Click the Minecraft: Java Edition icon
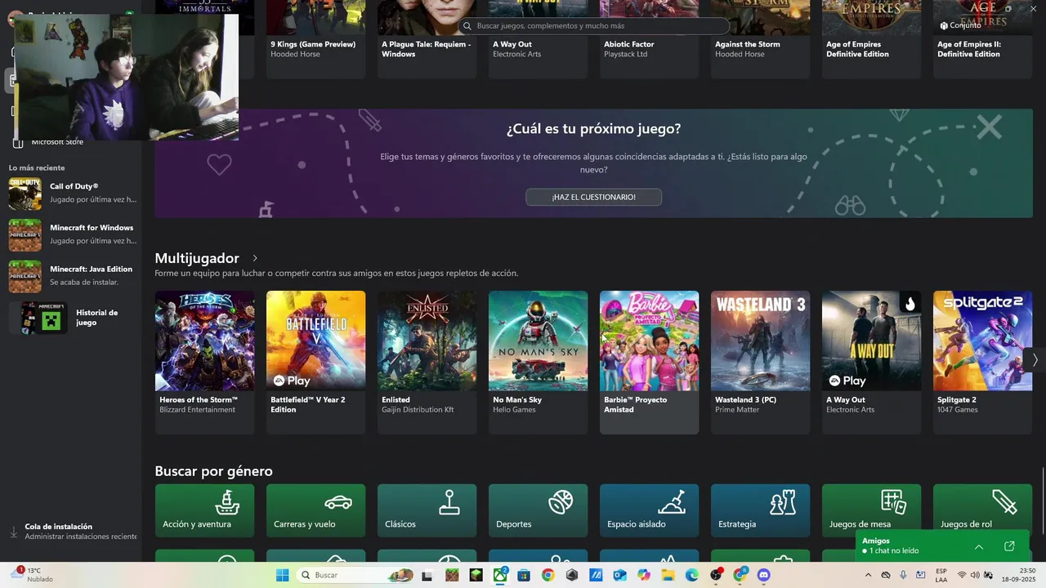This screenshot has width=1046, height=588. 25,276
